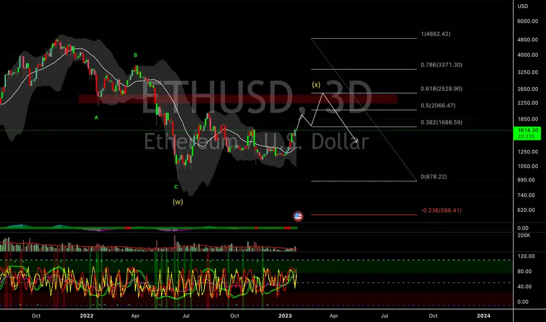546x322 pixels.
Task: Click the 1250.00 price axis value
Action: coord(527,152)
